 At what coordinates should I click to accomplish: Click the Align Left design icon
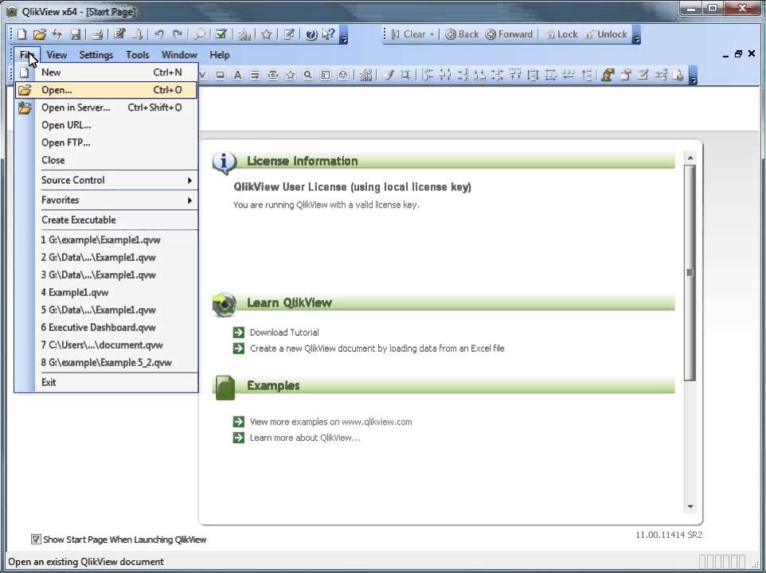point(428,75)
